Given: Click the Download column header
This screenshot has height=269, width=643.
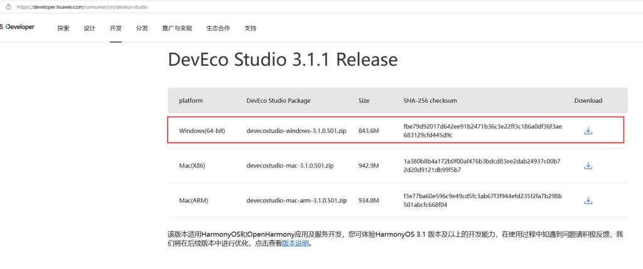Looking at the screenshot, I should 588,100.
